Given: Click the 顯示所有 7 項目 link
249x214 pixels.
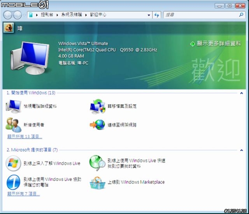Looking at the screenshot, I should (23, 194).
